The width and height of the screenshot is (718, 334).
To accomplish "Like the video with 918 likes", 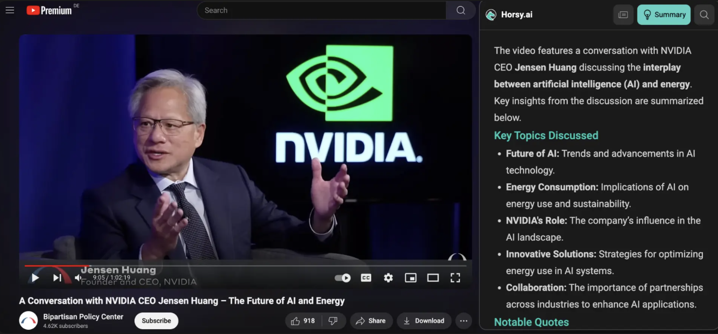I will tap(303, 321).
